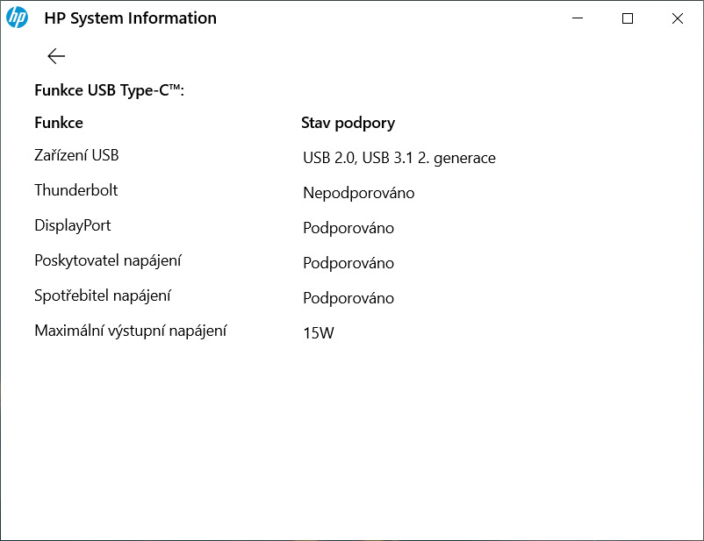
Task: Click Podporováno status for Spotřebitel napájení
Action: [348, 298]
